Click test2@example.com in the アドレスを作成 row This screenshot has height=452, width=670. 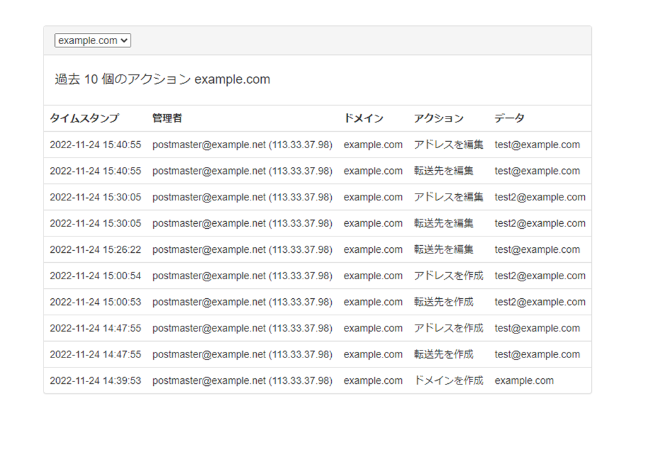click(x=540, y=275)
